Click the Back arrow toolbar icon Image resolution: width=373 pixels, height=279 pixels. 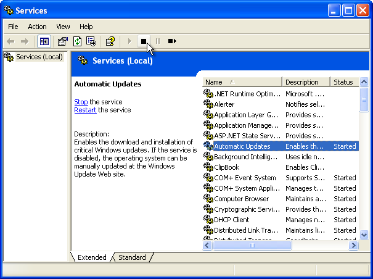point(10,41)
